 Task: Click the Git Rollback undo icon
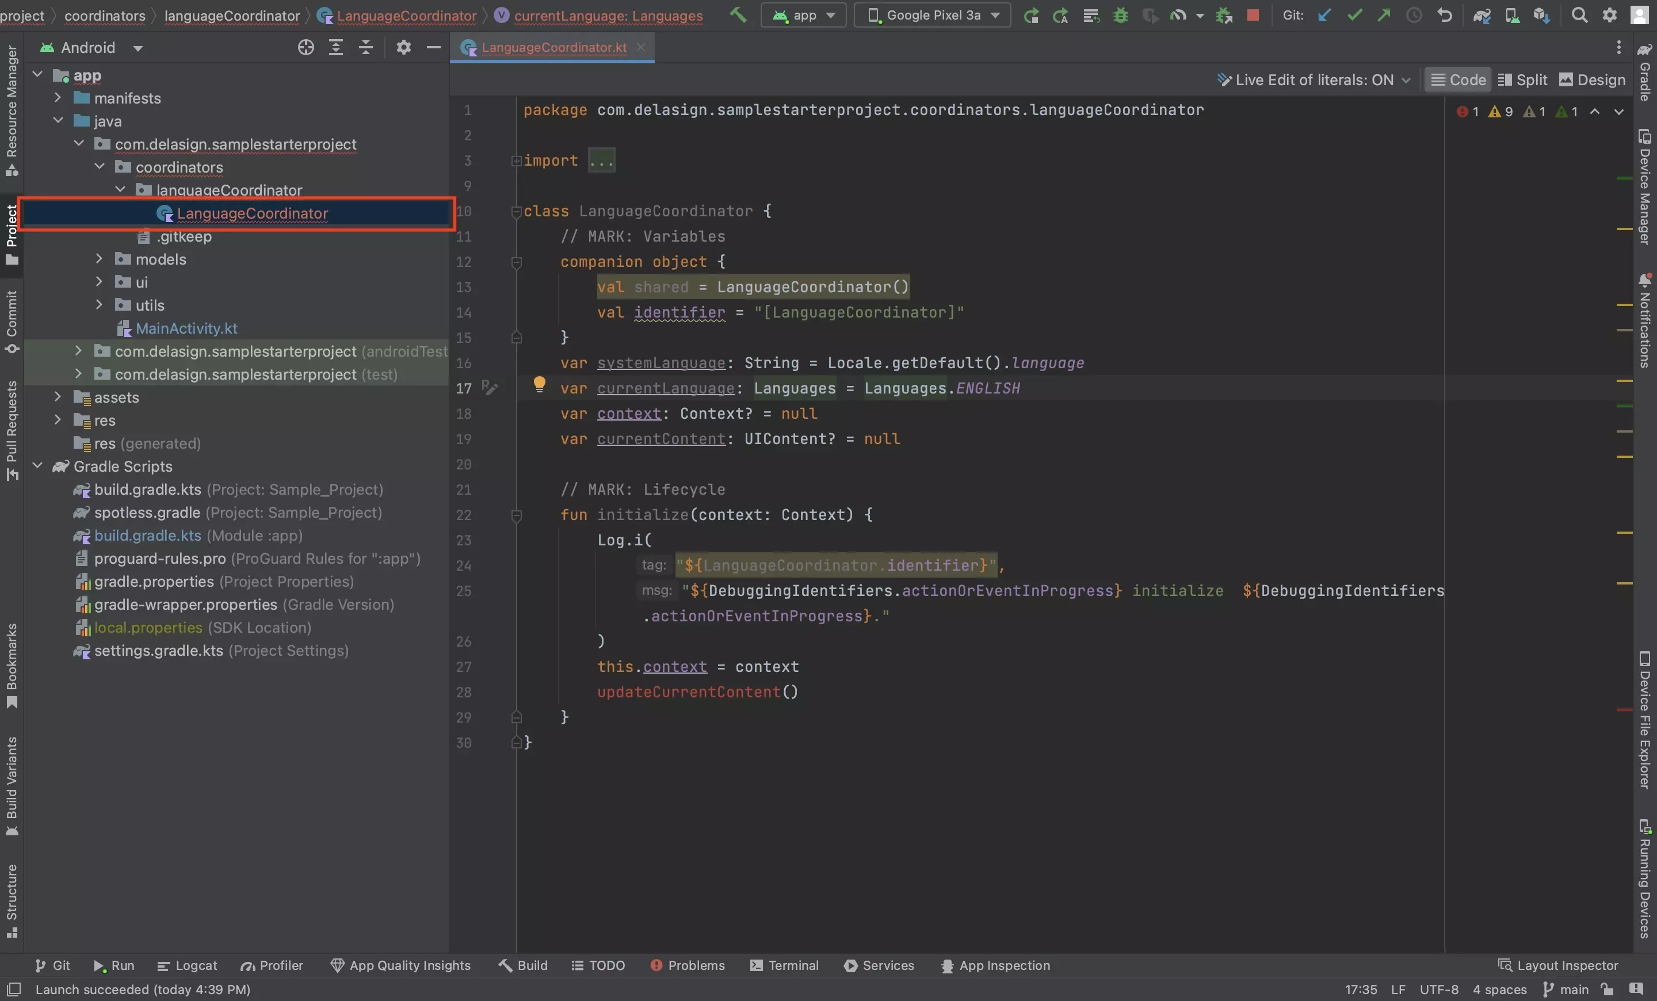[x=1445, y=15]
